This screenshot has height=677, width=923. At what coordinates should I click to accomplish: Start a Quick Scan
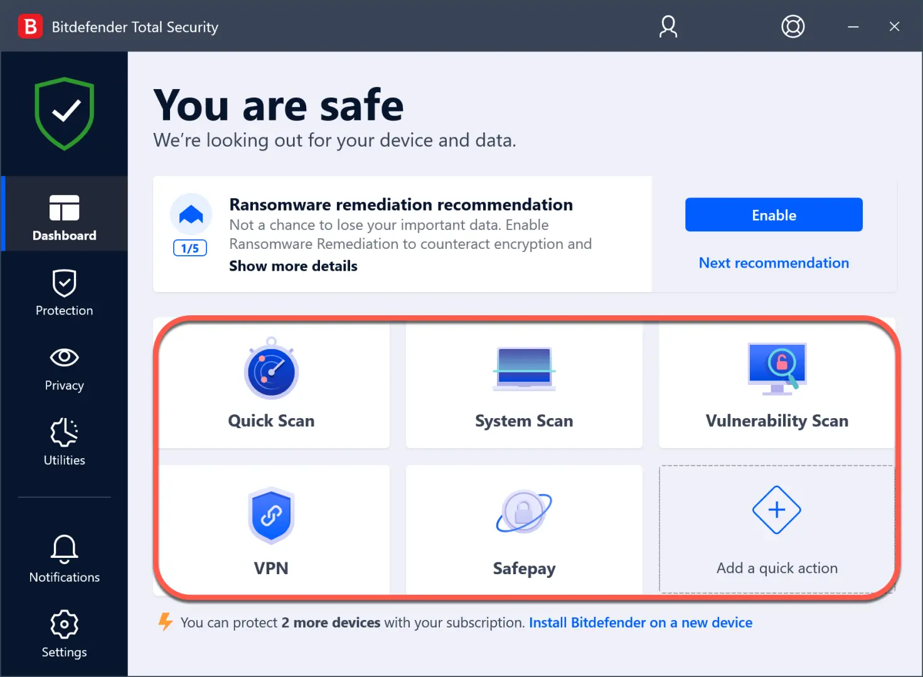[272, 384]
